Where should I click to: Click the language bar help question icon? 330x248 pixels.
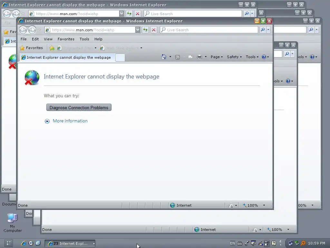tap(274, 243)
